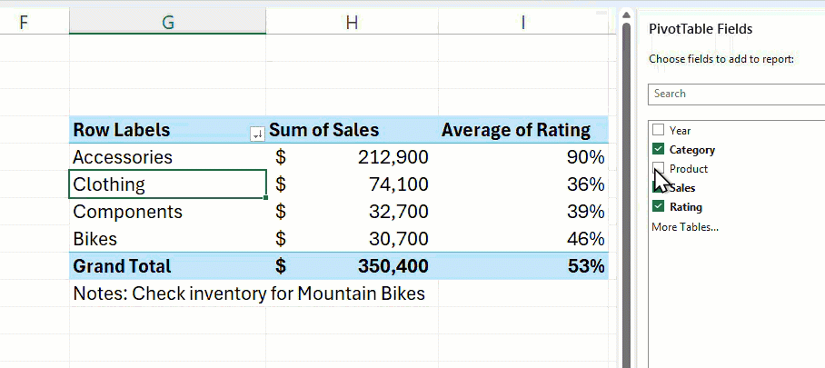825x368 pixels.
Task: Select column F header
Action: [x=24, y=22]
